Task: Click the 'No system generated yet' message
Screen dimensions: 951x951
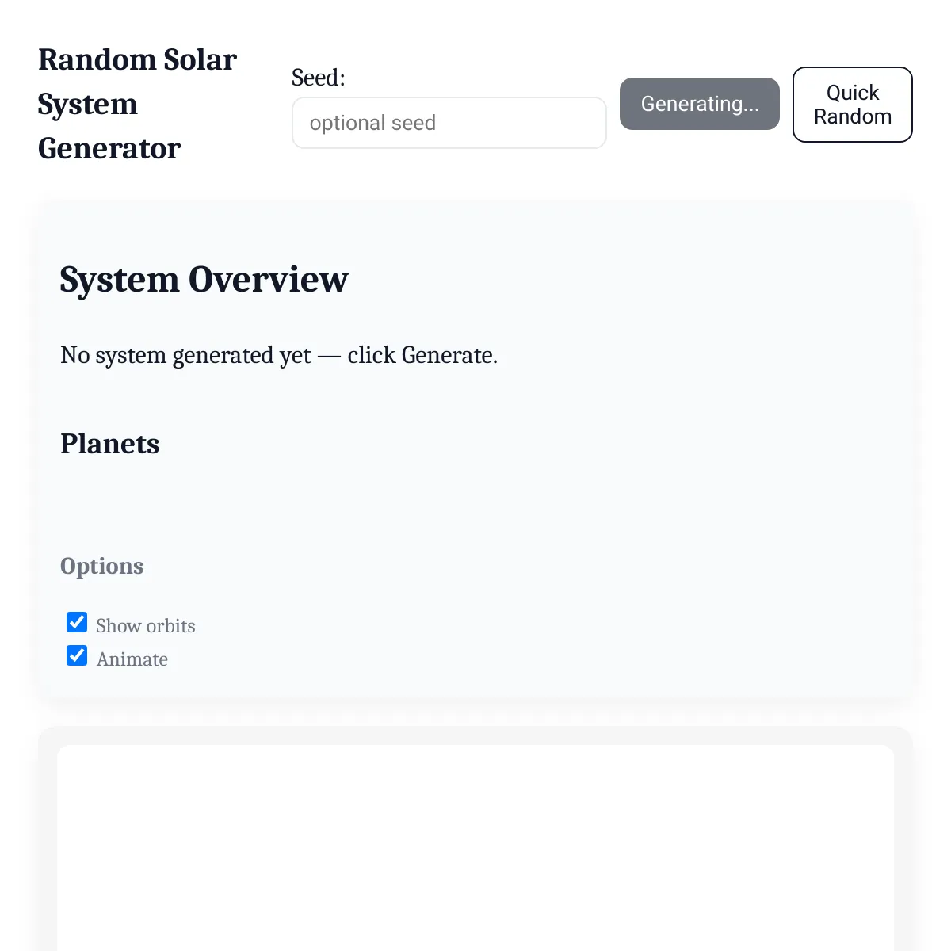Action: [x=279, y=355]
